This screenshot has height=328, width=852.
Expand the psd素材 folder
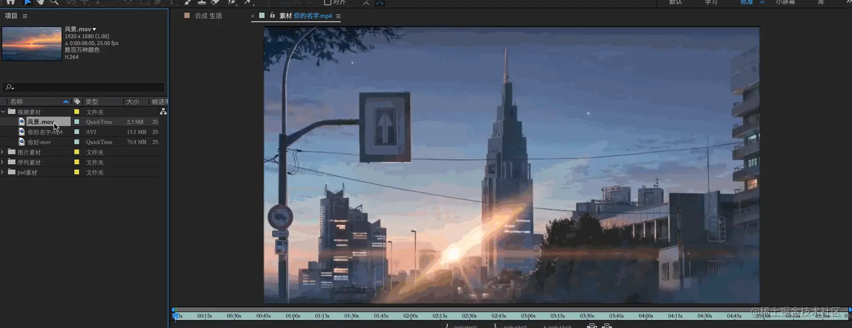pyautogui.click(x=3, y=173)
